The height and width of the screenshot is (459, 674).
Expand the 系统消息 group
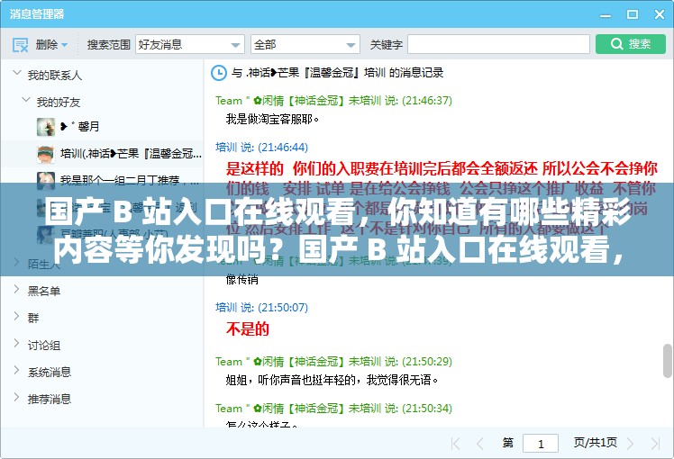[x=17, y=370]
